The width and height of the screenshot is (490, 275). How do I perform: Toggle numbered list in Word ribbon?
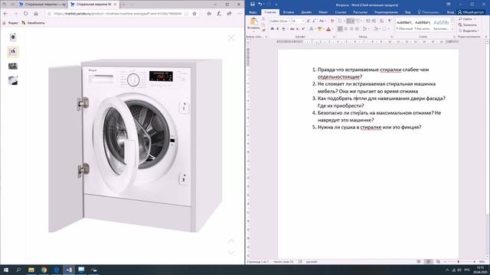pos(349,21)
